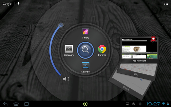Open the circular 55 notification icon
This screenshot has height=107, width=171.
pos(140,104)
